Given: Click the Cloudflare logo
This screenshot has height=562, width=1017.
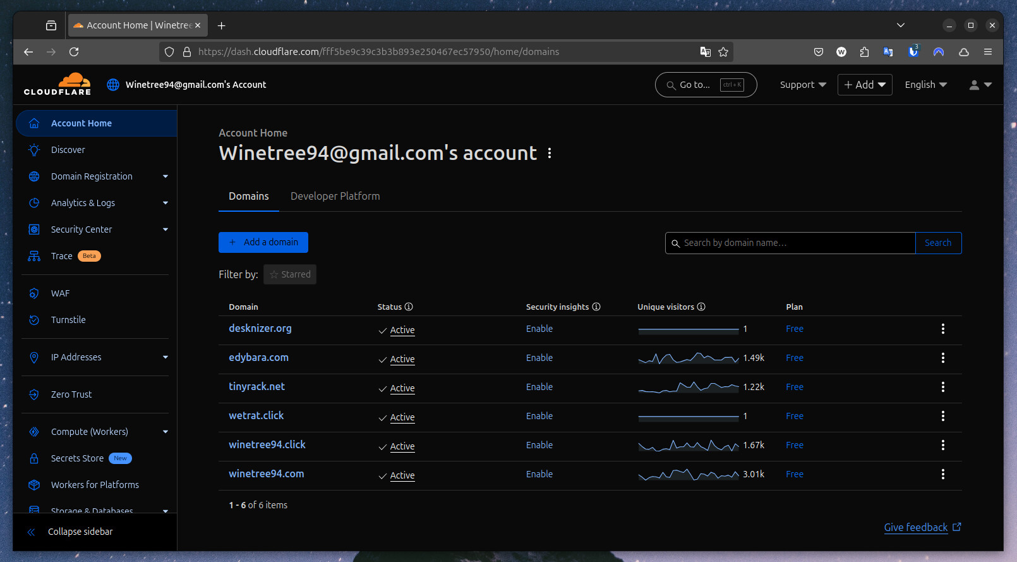Looking at the screenshot, I should (57, 84).
